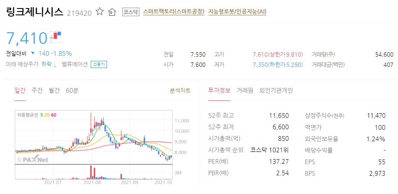Screen dimensions: 398x194
Task: Click the 52주 최고 value 11,650
Action: pyautogui.click(x=279, y=116)
